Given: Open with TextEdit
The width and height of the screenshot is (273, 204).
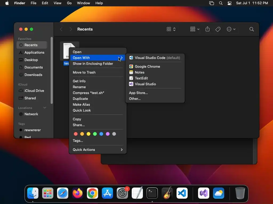Looking at the screenshot, I should coord(155,78).
